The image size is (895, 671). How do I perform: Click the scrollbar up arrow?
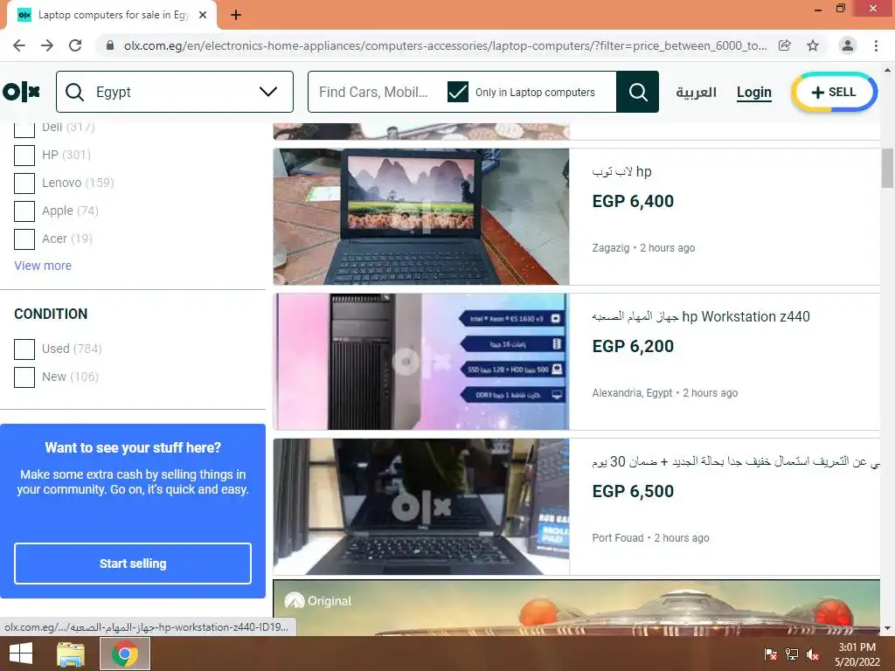[x=887, y=71]
